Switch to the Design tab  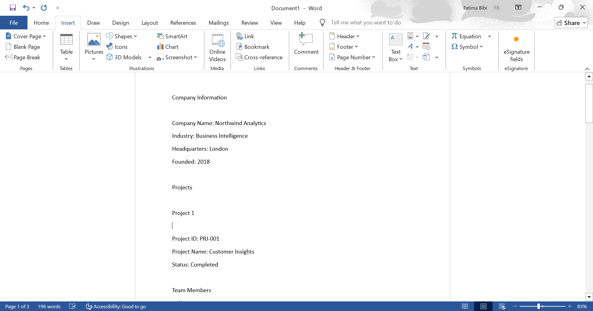[121, 23]
